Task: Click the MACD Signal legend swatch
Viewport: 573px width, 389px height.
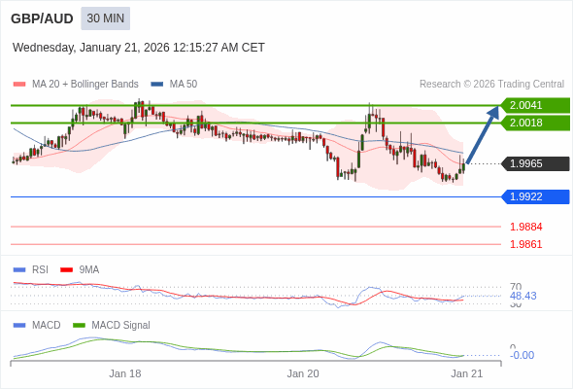Action: 79,326
